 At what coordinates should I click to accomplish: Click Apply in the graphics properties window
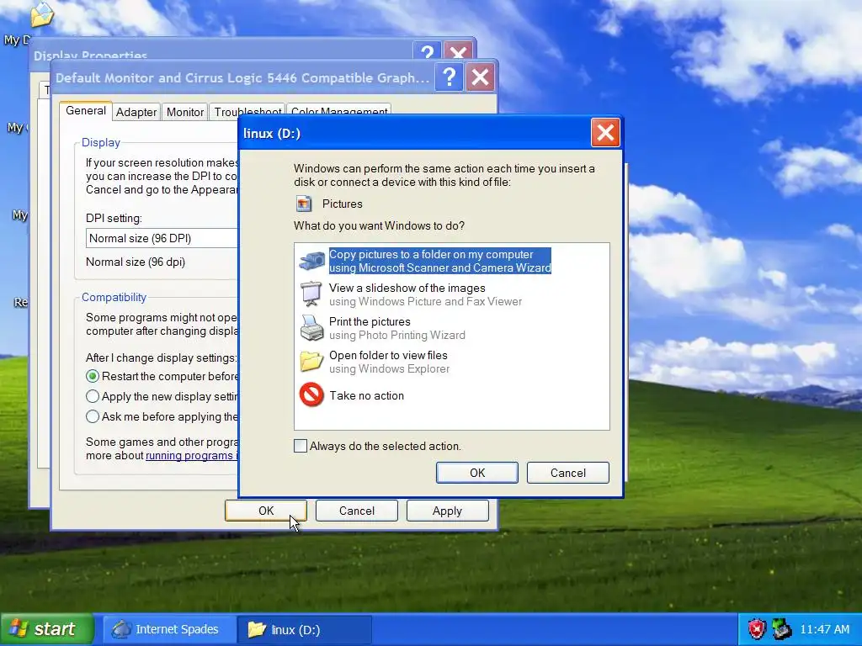click(448, 511)
